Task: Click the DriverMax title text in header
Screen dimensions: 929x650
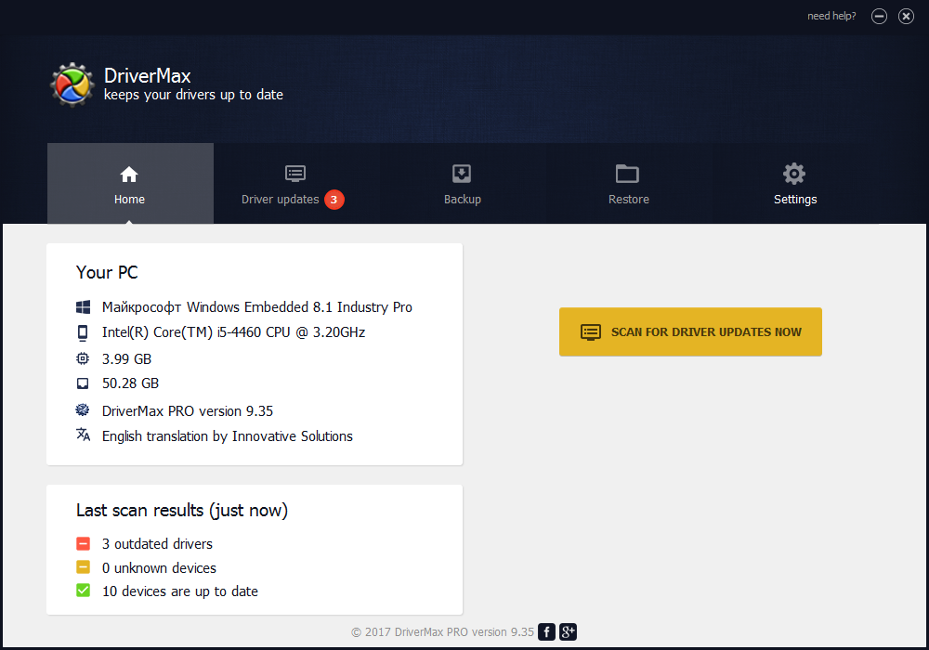Action: (x=148, y=76)
